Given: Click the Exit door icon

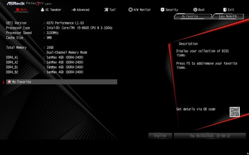Looking at the screenshot, I should point(225,10).
